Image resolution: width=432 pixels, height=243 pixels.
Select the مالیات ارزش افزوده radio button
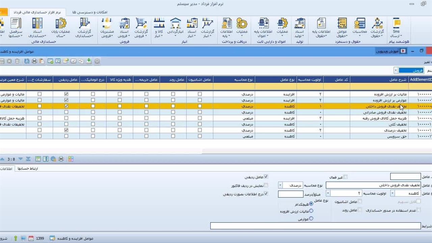[311, 211]
